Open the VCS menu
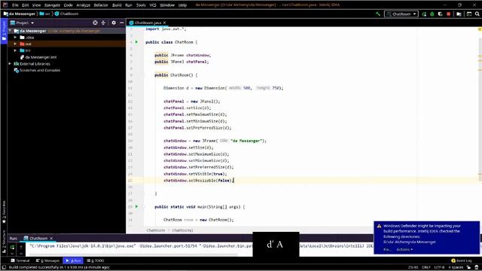The image size is (482, 271). (153, 5)
